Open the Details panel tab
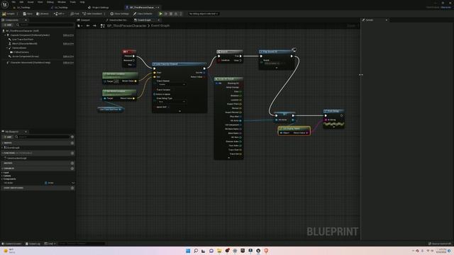The image size is (454, 255). [x=370, y=20]
